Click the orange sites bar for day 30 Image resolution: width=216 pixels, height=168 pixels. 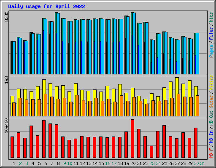coord(197,106)
